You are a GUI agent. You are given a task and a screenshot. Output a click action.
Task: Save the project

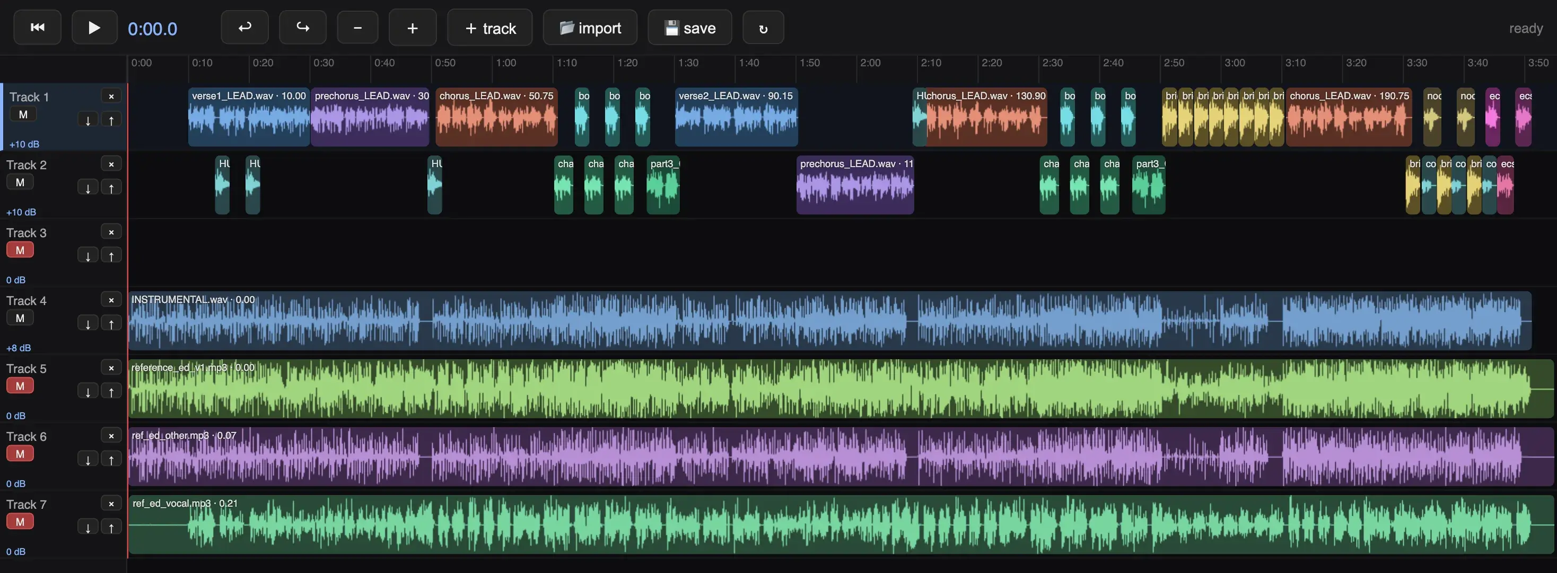point(689,27)
